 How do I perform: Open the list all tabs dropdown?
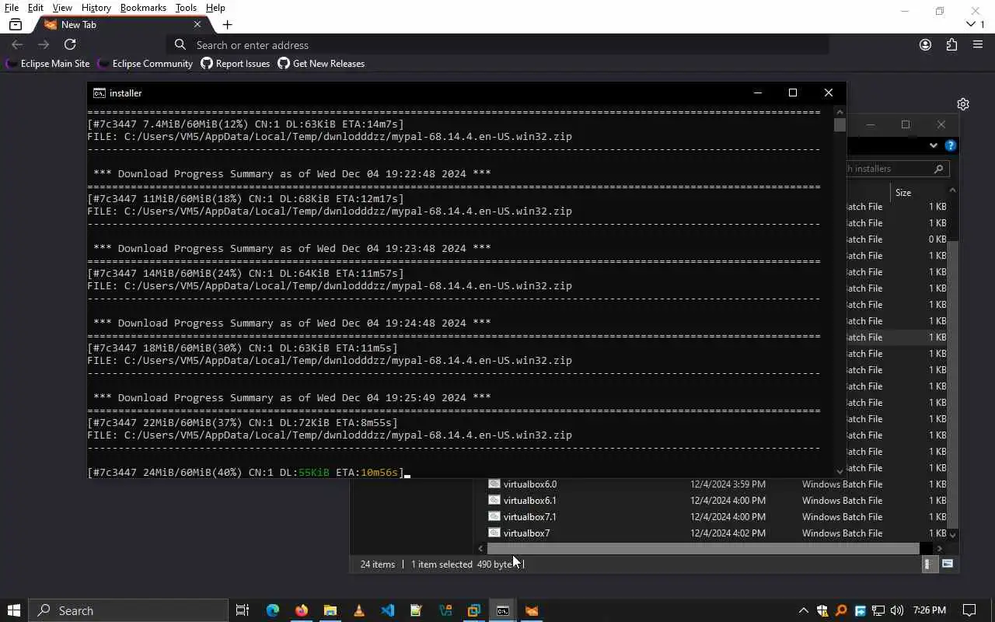click(976, 24)
